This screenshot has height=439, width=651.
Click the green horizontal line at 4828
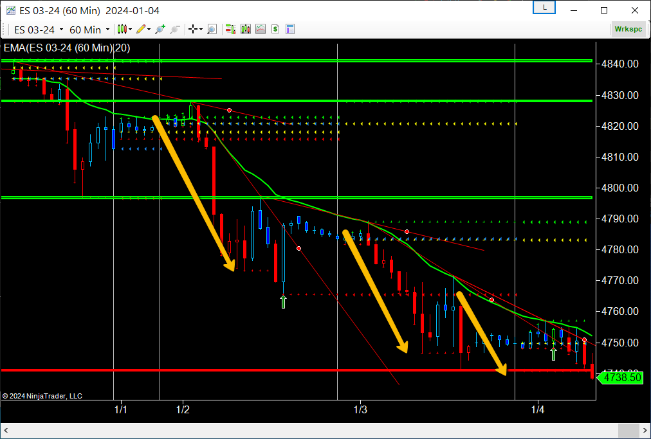297,101
